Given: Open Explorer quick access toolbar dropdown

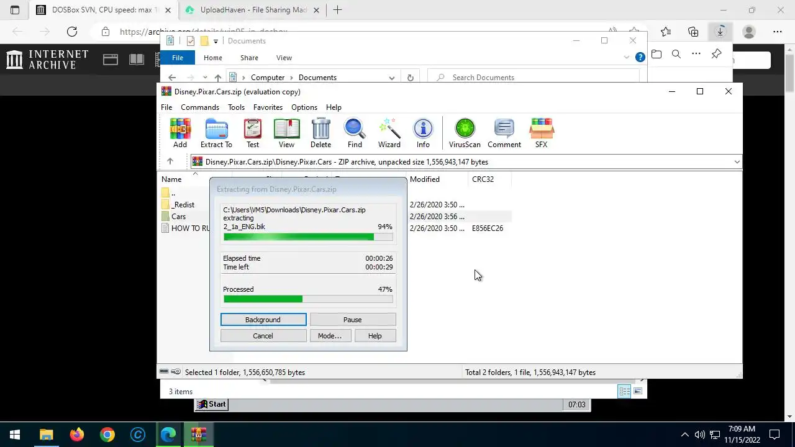Looking at the screenshot, I should tap(216, 41).
